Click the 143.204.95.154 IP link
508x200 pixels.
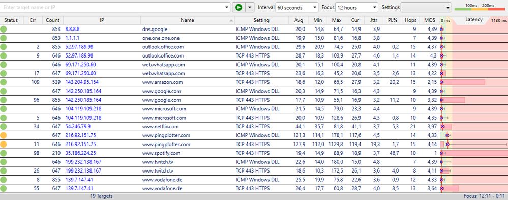point(82,82)
